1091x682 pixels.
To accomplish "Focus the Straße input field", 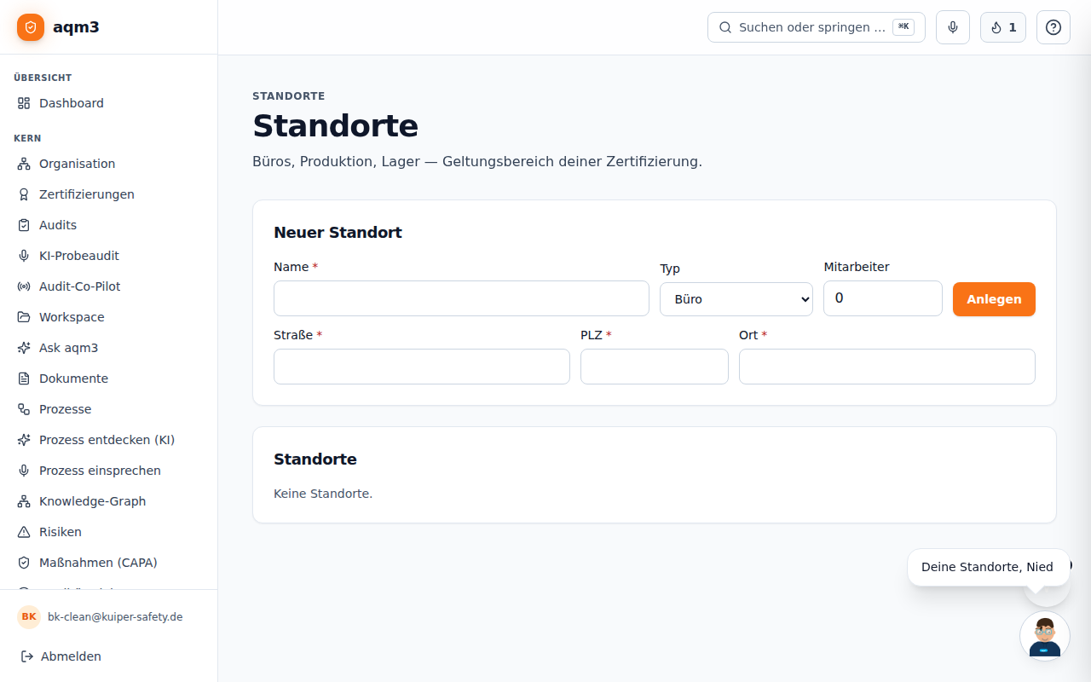I will click(x=422, y=367).
